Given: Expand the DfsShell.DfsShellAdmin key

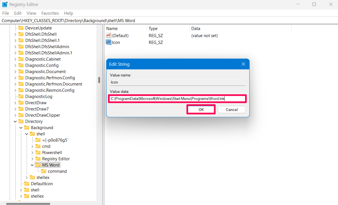Looking at the screenshot, I should click(15, 47).
